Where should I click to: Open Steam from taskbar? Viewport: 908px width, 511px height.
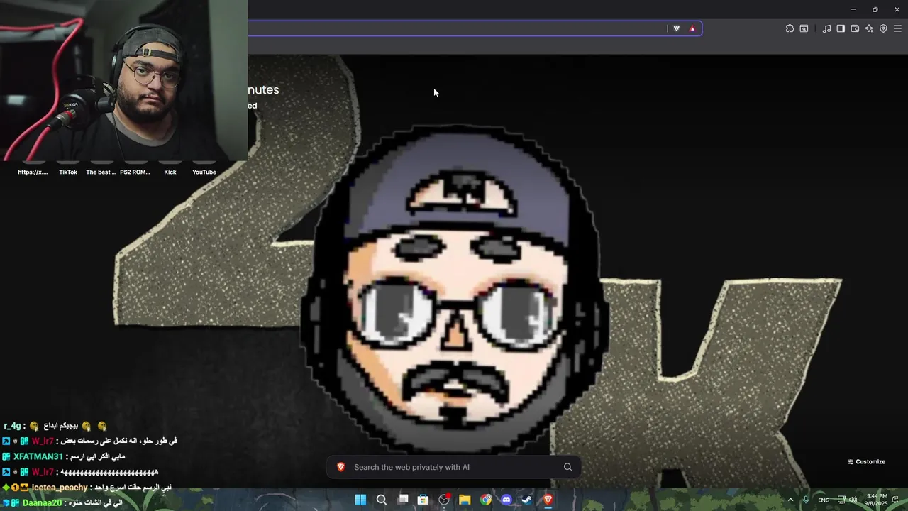[x=527, y=500]
